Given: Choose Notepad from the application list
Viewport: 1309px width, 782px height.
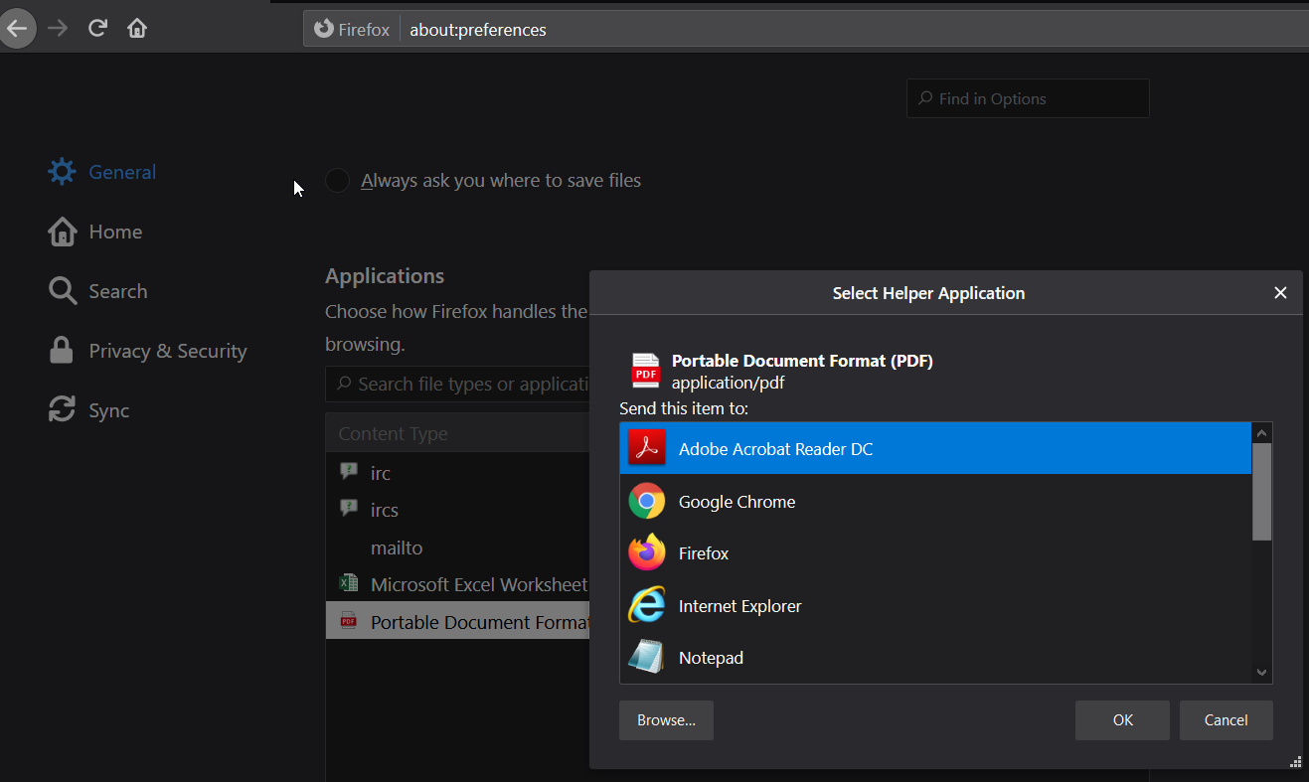Looking at the screenshot, I should (x=711, y=658).
